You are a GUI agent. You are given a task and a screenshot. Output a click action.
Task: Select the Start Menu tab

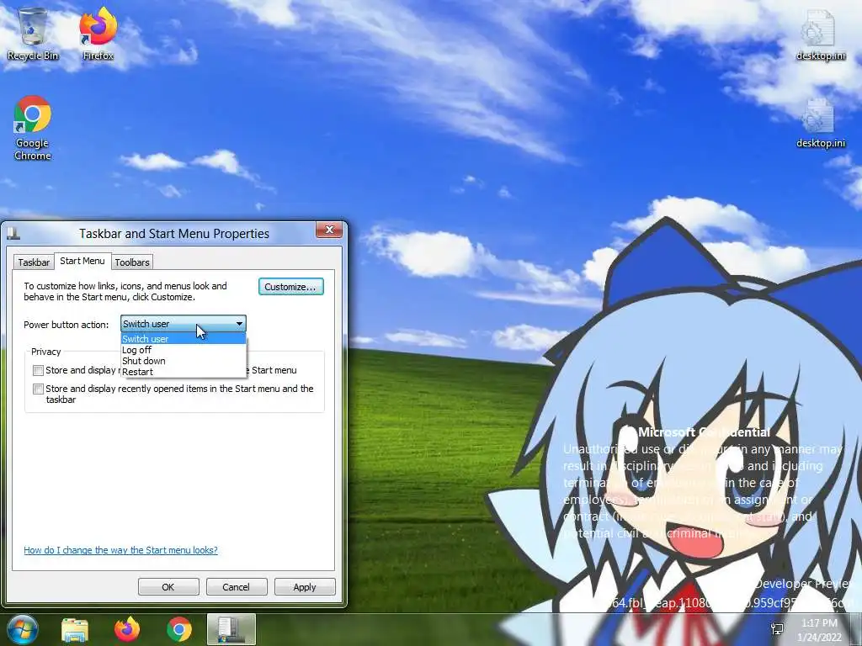tap(82, 261)
